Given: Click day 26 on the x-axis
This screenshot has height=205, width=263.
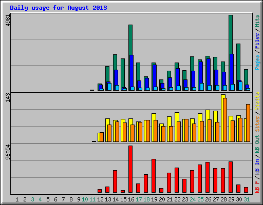Looking at the screenshot, I should coord(208,199).
